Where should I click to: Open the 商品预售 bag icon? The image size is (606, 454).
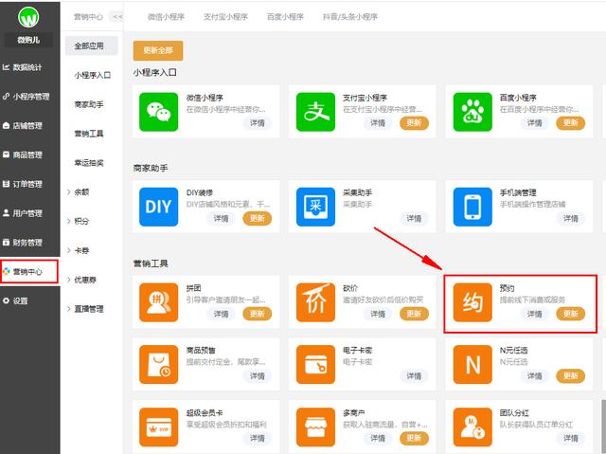[x=158, y=364]
